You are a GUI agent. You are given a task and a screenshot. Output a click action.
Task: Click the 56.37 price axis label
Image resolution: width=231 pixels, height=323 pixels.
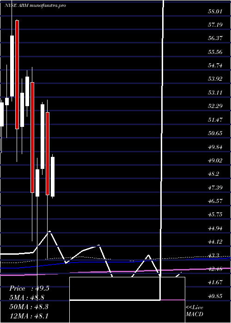(215, 38)
